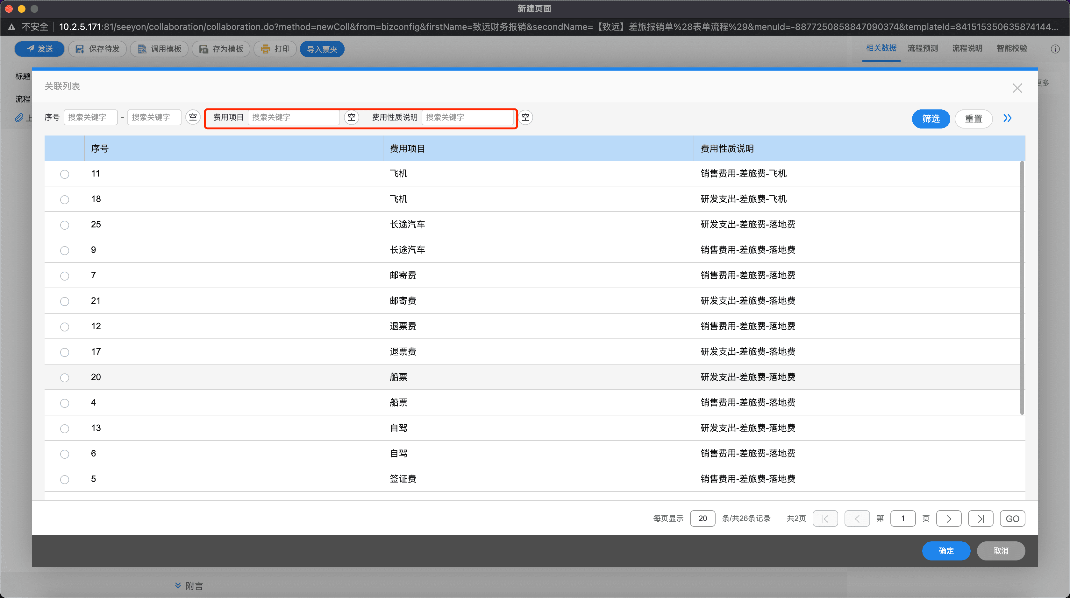
Task: Click the 空 button after 序号 fields
Action: 193,117
